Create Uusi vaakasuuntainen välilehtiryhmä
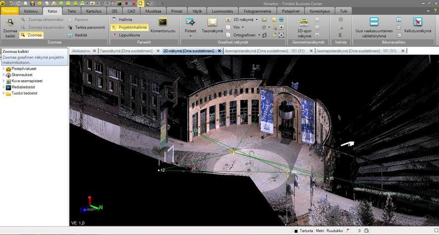The image size is (439, 235). (x=374, y=27)
